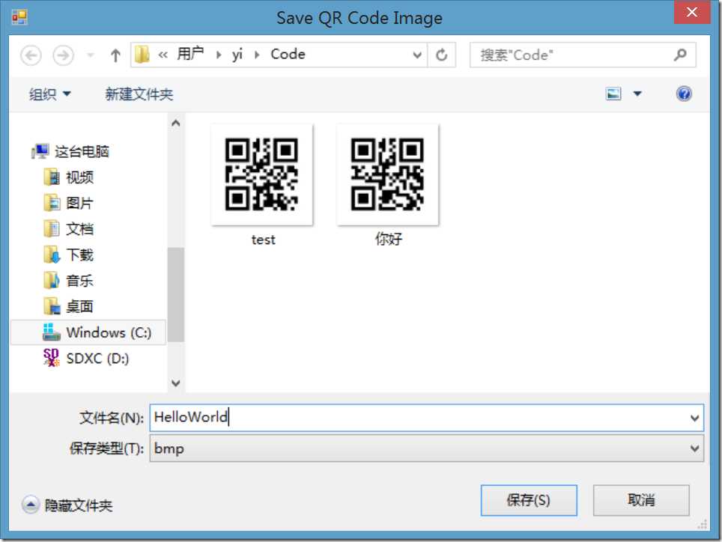This screenshot has width=722, height=542.
Task: Click the file name test label
Action: coord(263,240)
